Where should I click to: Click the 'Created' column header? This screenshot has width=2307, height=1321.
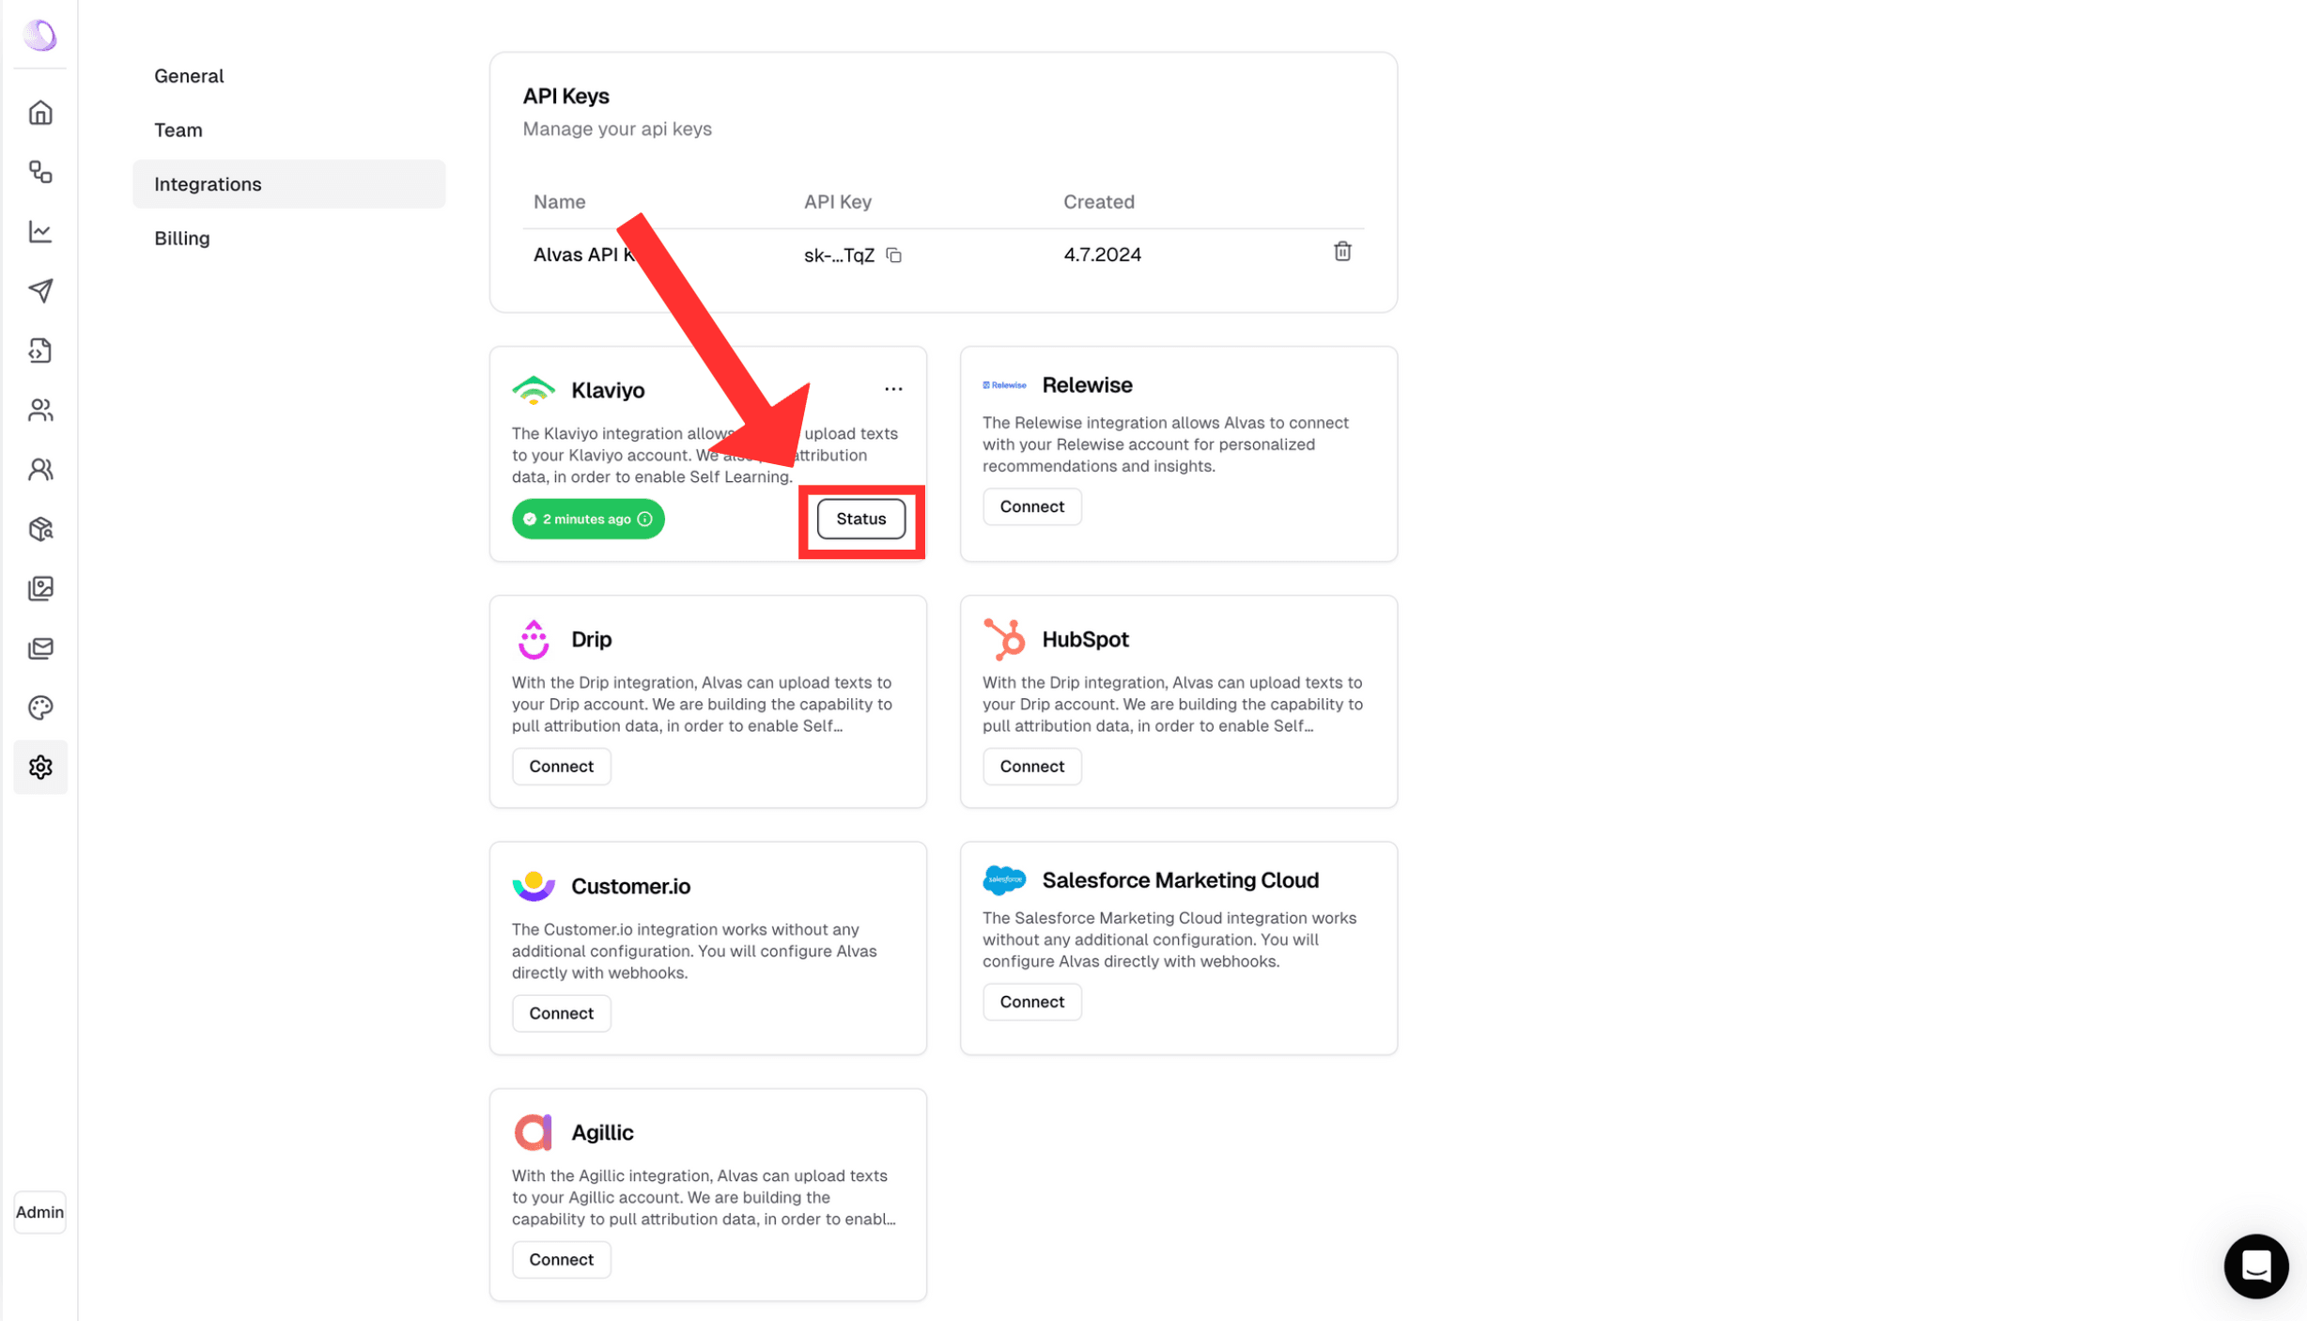click(1099, 202)
